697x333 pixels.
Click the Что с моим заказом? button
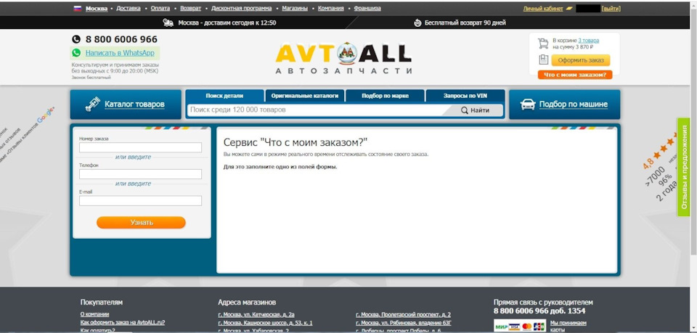pos(575,75)
